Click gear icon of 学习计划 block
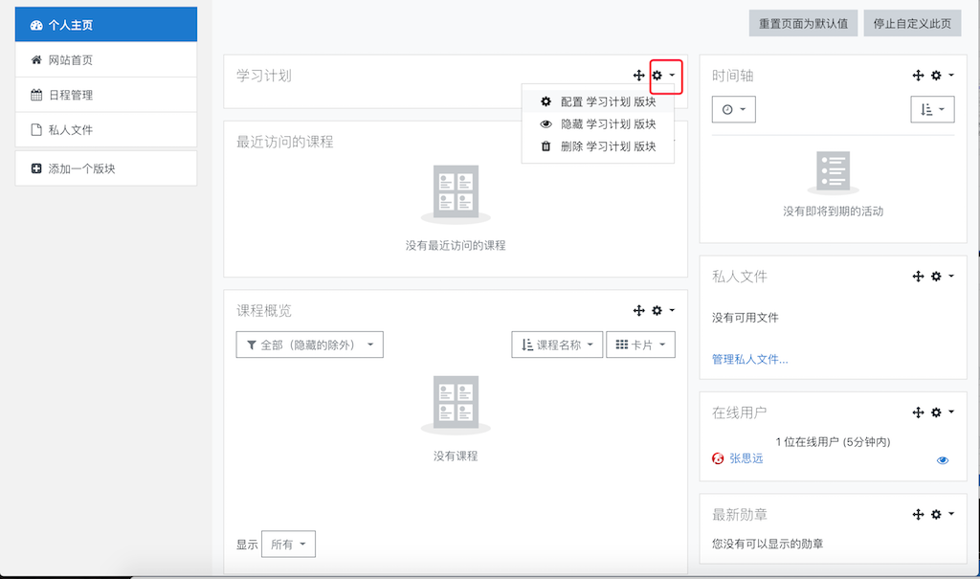The height and width of the screenshot is (579, 980). coord(657,76)
